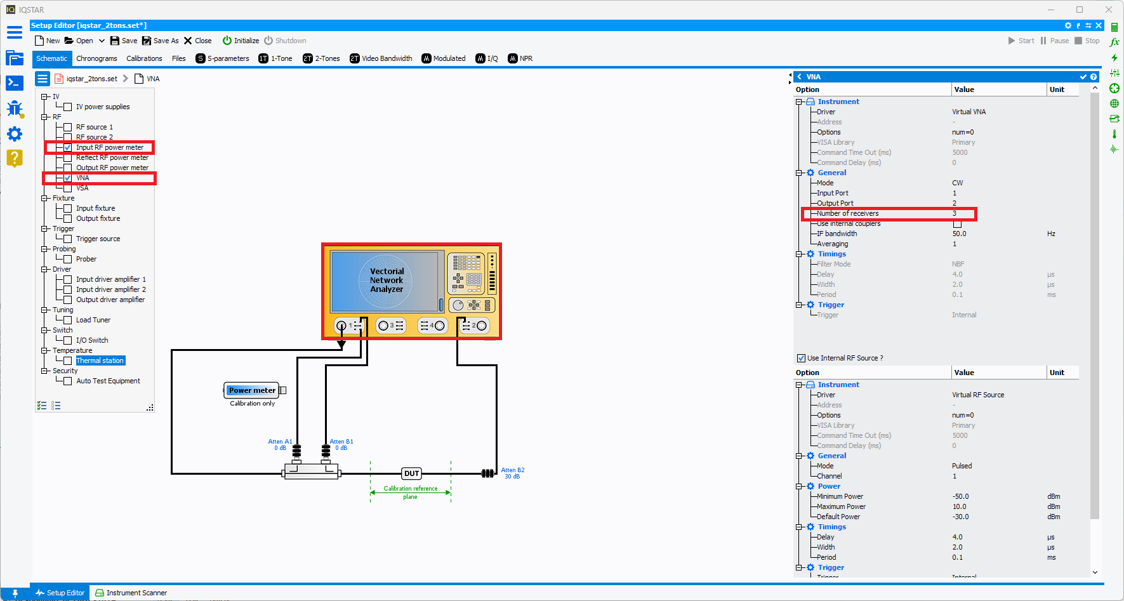Switch to the Calibrations tab
Image resolution: width=1124 pixels, height=601 pixels.
(x=144, y=58)
